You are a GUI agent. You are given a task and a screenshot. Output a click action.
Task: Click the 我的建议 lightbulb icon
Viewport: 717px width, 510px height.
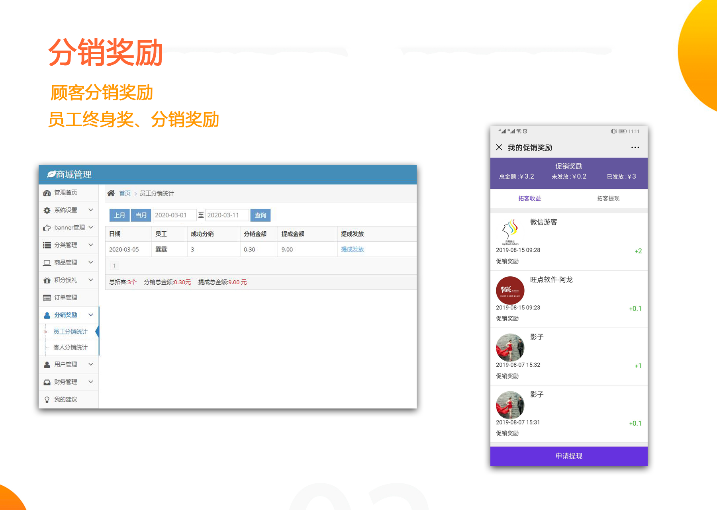[47, 400]
